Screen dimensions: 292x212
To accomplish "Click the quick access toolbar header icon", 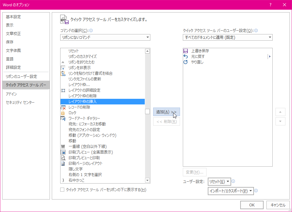I will [x=65, y=19].
